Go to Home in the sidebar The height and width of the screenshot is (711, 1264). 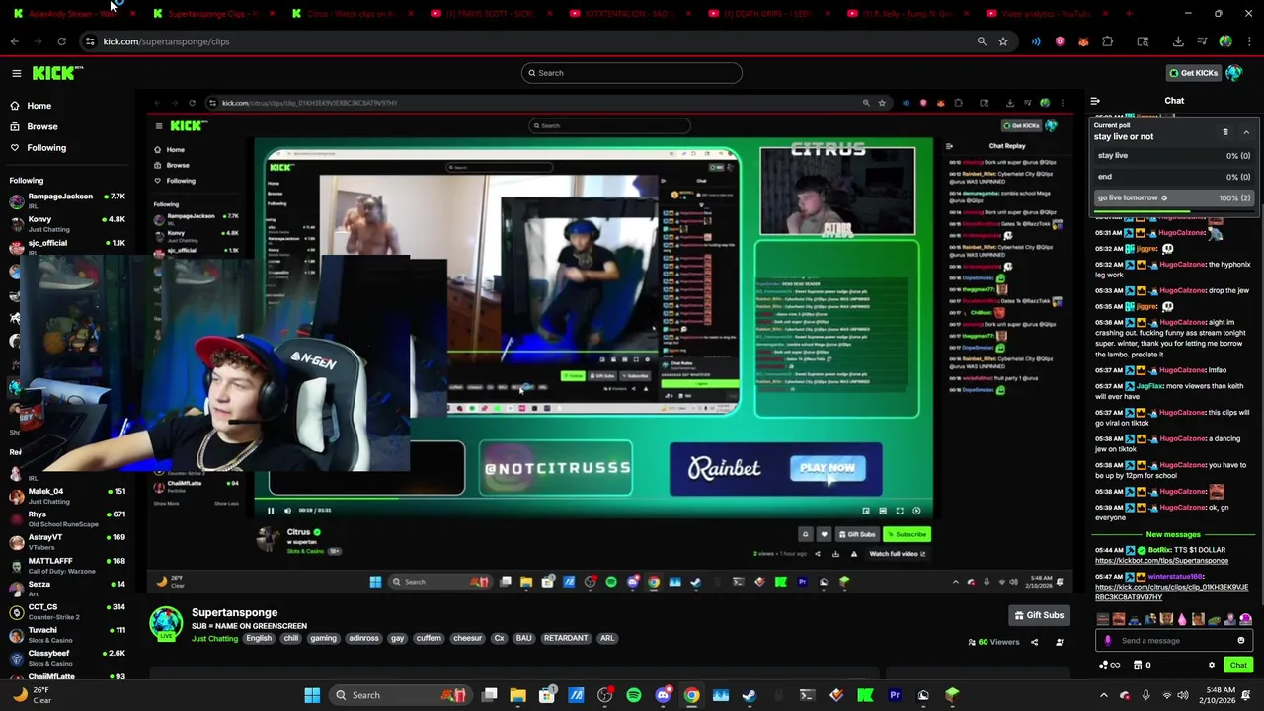point(30,106)
